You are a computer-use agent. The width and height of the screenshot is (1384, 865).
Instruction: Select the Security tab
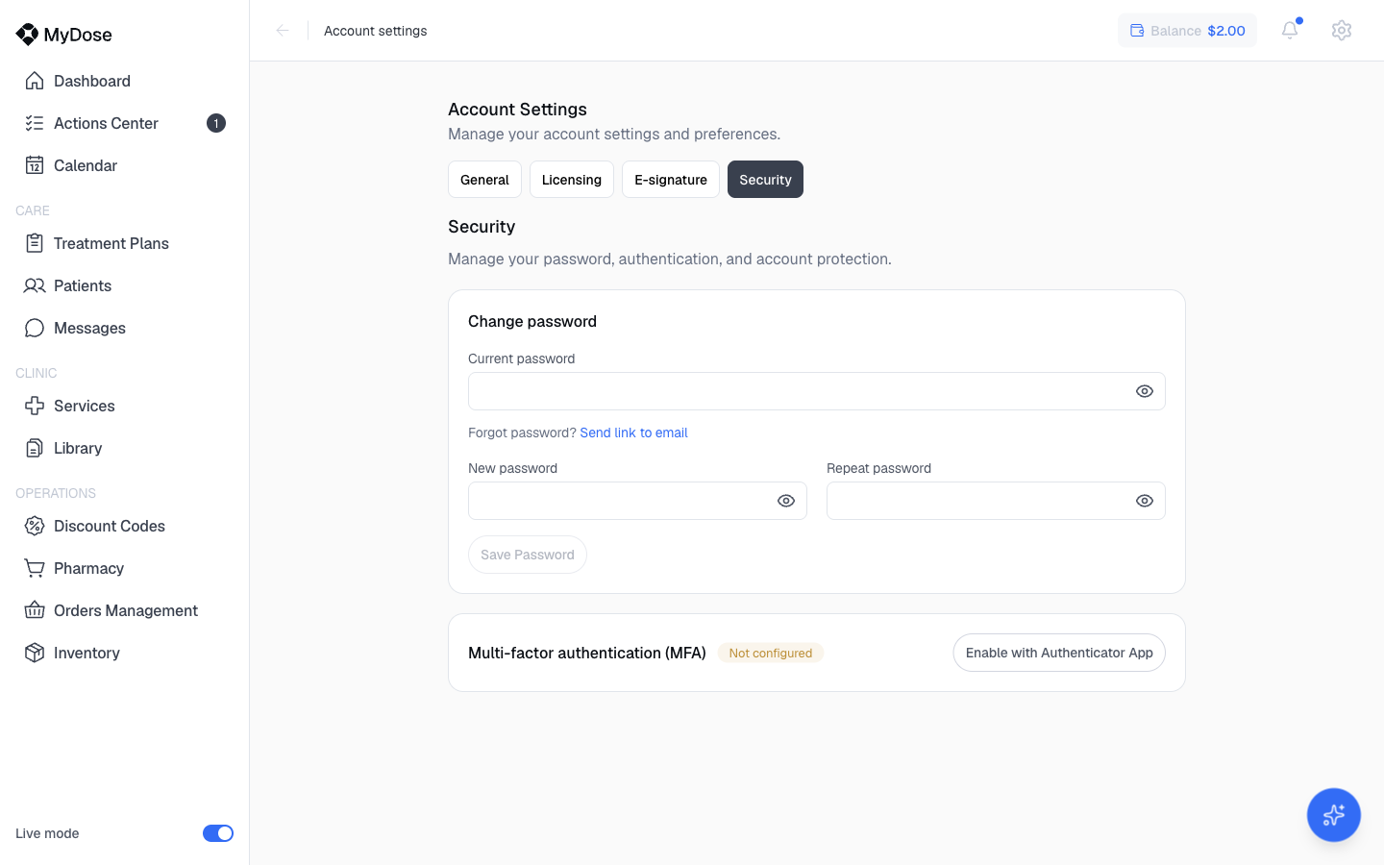(765, 180)
